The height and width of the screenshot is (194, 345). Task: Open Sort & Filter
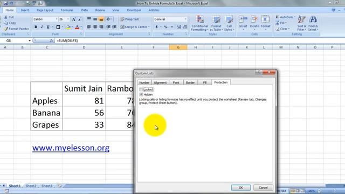[x=302, y=23]
